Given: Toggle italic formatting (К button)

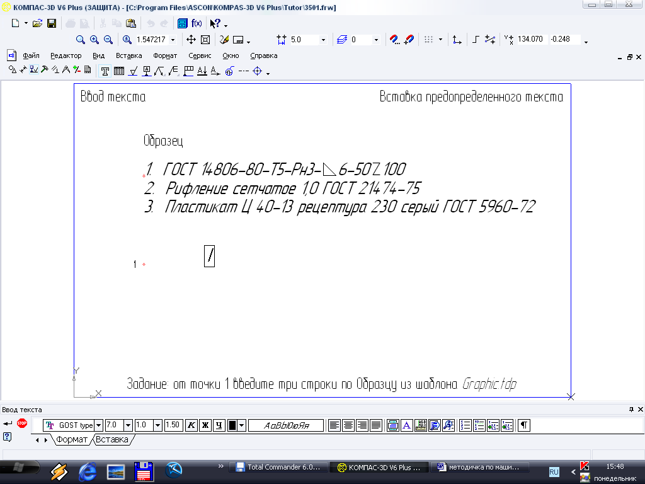Looking at the screenshot, I should [191, 425].
